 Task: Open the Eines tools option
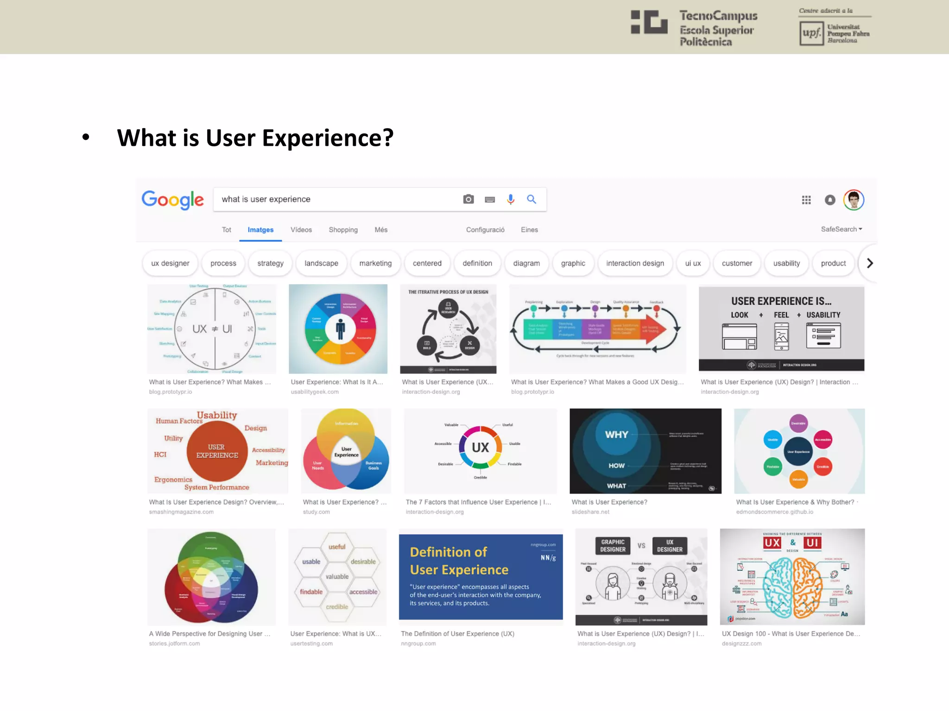(529, 230)
